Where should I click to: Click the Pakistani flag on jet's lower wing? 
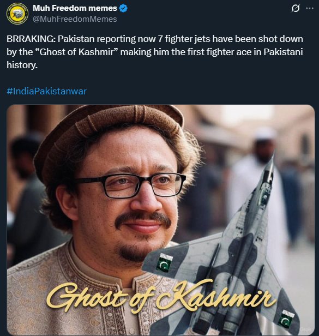(x=286, y=319)
